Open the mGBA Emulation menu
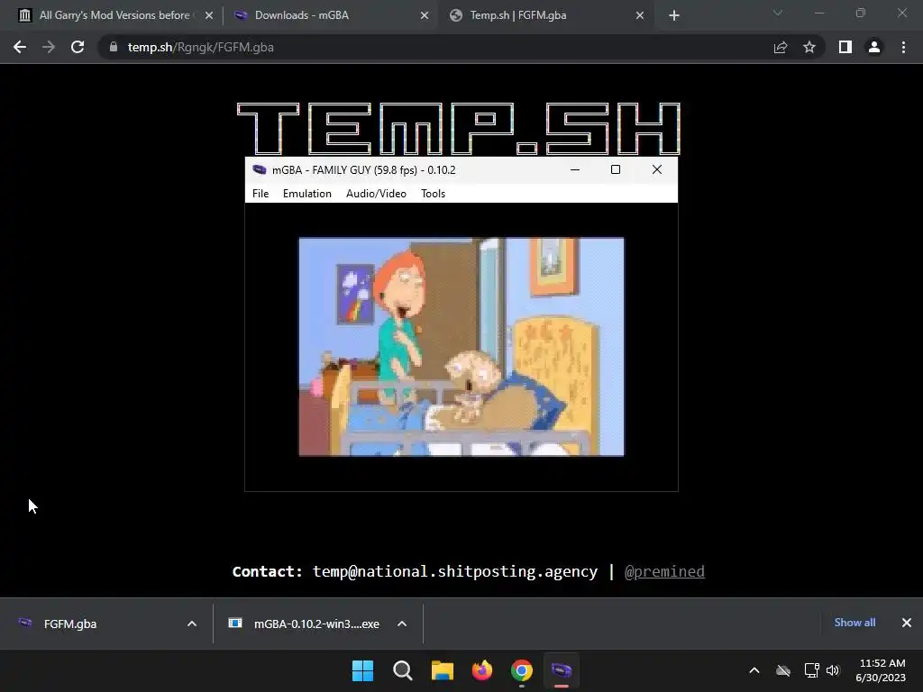Viewport: 923px width, 692px height. pos(306,194)
